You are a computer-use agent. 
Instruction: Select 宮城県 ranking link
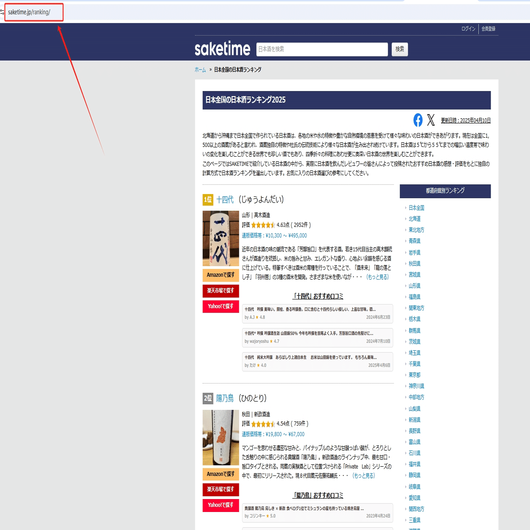414,275
